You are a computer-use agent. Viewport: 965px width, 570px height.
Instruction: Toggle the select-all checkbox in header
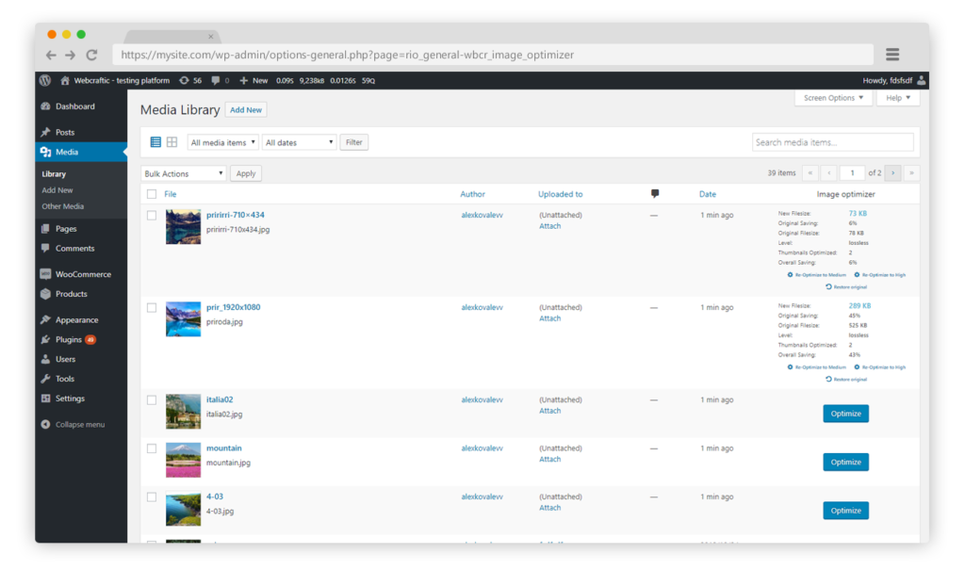[152, 194]
